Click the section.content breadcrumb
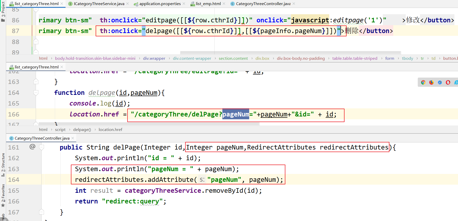 pyautogui.click(x=233, y=58)
